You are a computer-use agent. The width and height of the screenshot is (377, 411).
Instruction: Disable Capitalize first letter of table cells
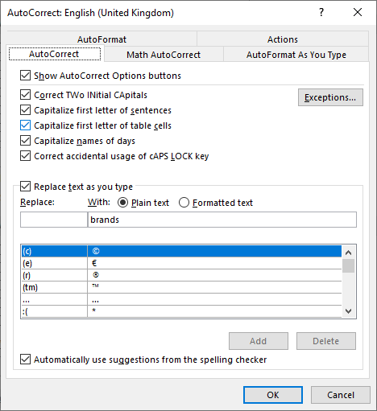pos(25,125)
